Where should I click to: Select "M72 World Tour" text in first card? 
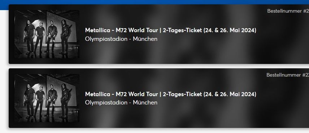point(137,30)
